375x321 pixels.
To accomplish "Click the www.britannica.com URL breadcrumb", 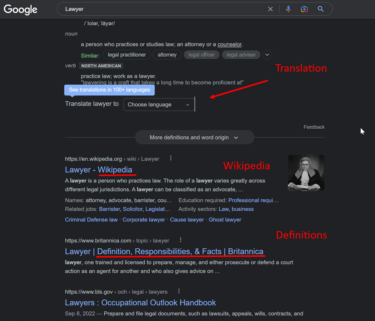I will click(x=117, y=241).
